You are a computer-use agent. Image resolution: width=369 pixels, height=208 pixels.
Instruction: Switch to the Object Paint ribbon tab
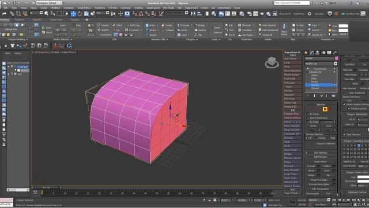pyautogui.click(x=55, y=20)
